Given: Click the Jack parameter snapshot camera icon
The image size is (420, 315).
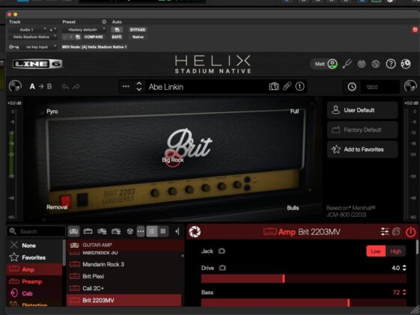Looking at the screenshot, I should coord(222,251).
